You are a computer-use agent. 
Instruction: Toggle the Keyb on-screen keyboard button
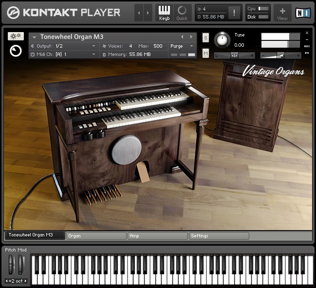[x=165, y=13]
